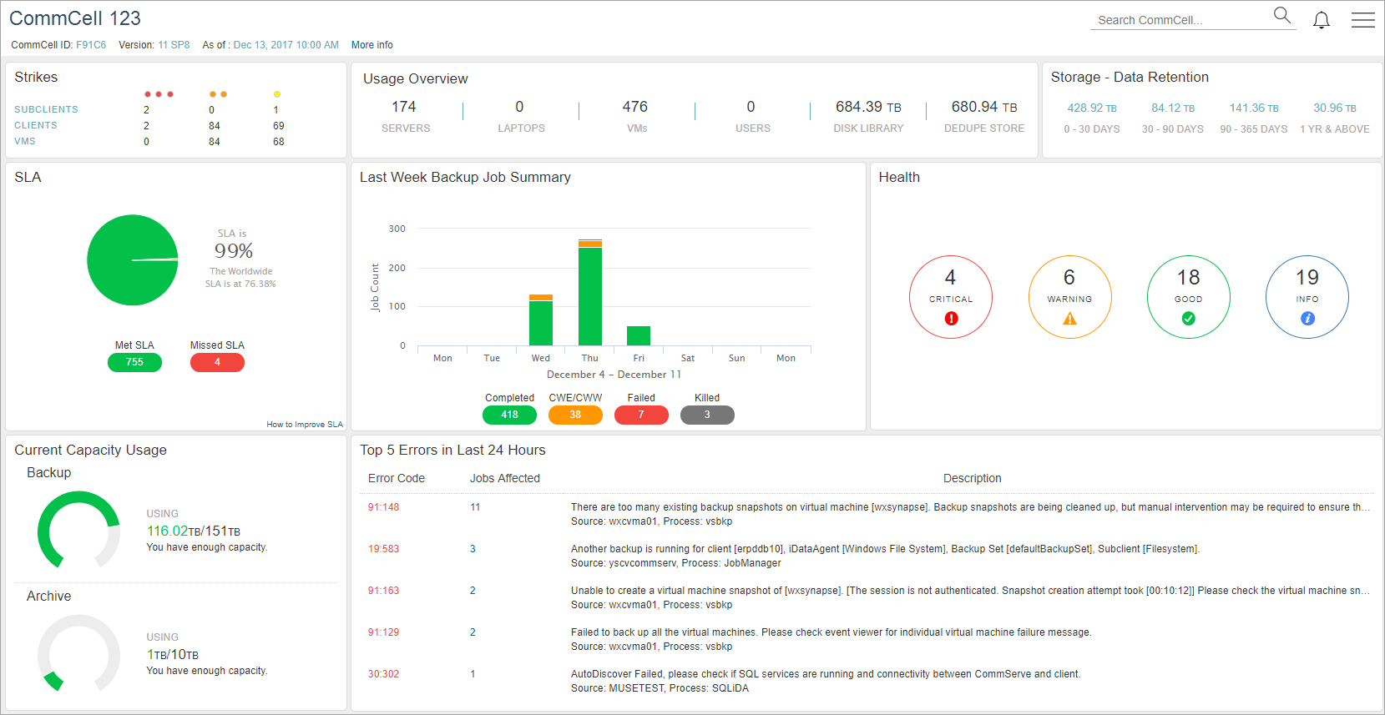Click the orange warning triangle icon
Image resolution: width=1385 pixels, height=715 pixels.
[x=1069, y=319]
